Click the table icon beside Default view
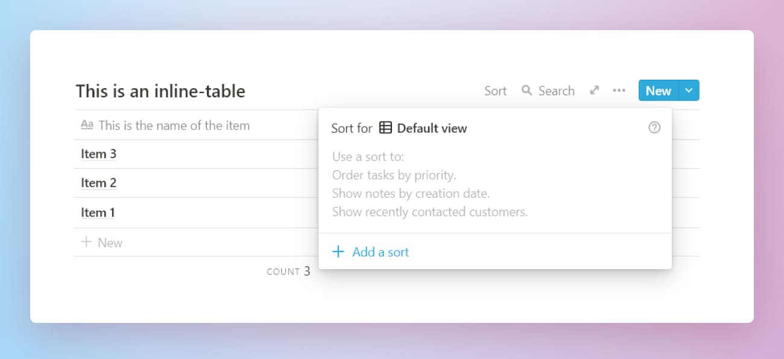Screen dimensions: 784x359 click(x=385, y=128)
